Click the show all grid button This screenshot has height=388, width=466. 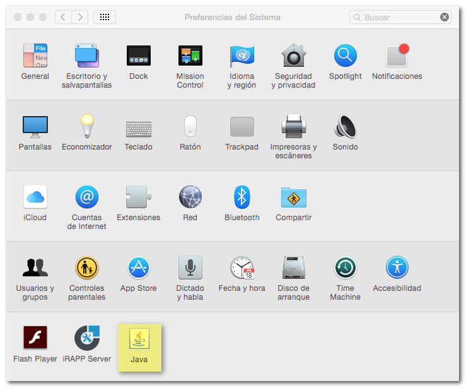104,17
